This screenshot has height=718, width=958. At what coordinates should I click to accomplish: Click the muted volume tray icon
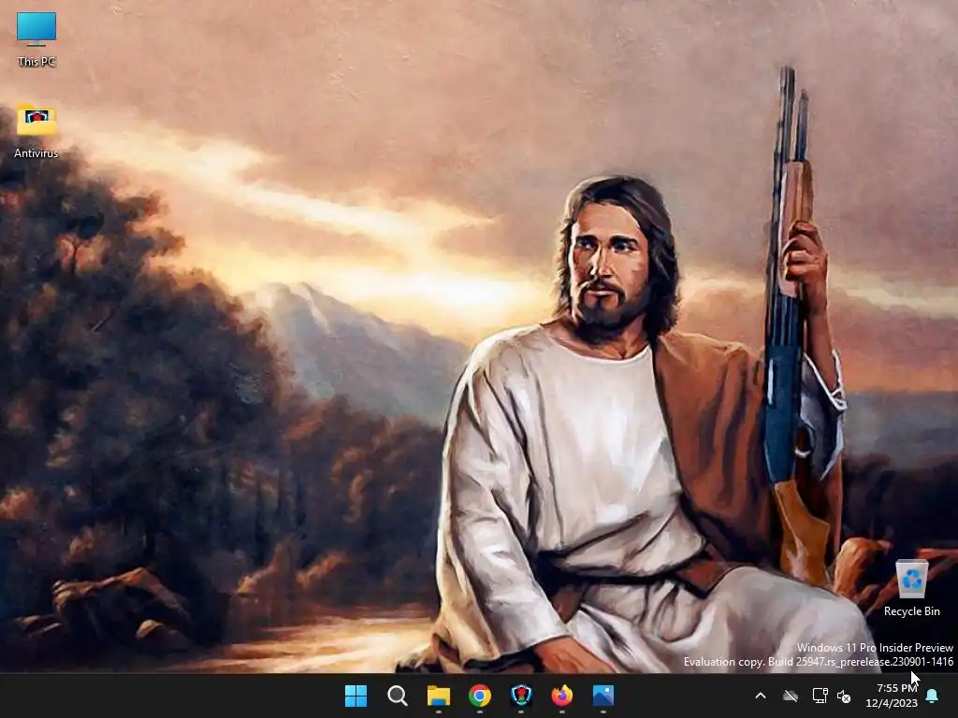pyautogui.click(x=844, y=696)
